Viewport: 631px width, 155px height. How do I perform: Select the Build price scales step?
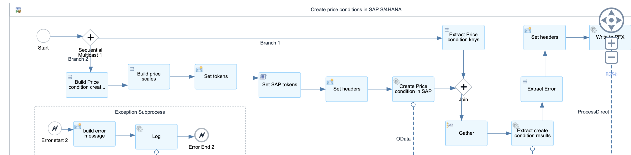[x=149, y=77]
